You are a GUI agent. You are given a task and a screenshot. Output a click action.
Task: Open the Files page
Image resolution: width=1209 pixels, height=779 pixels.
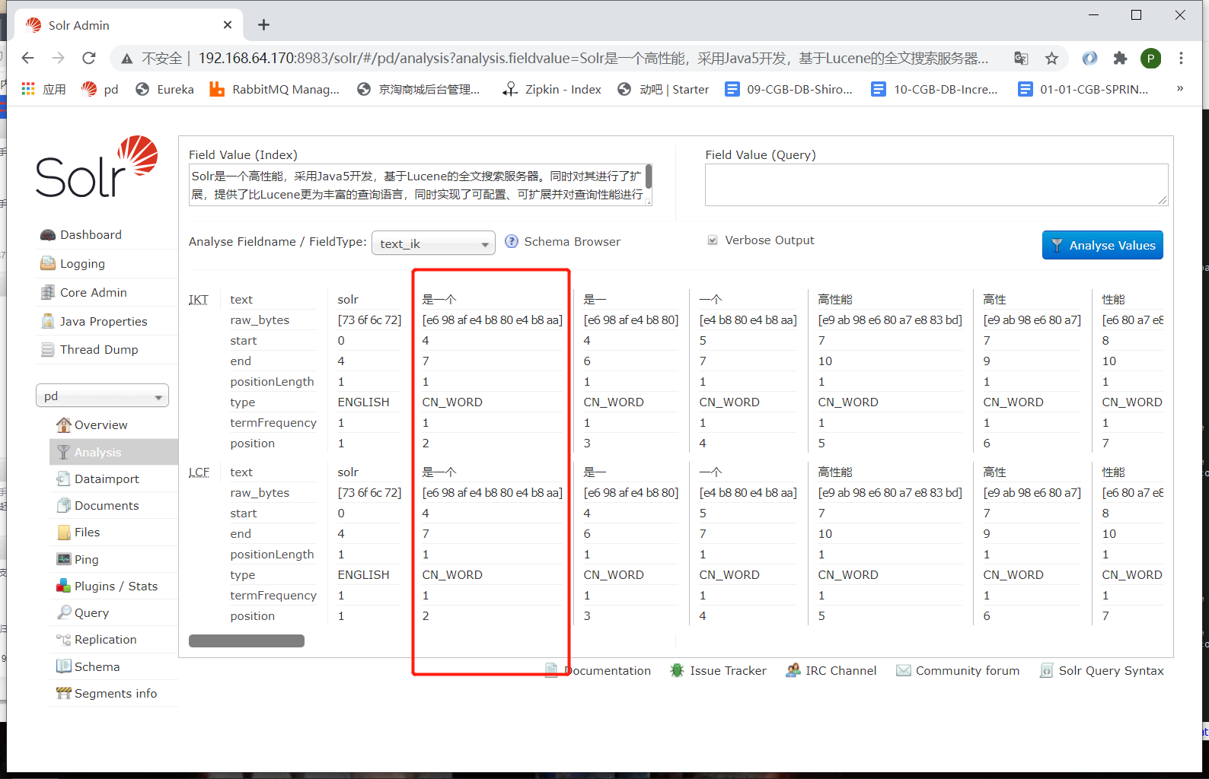[x=87, y=532]
